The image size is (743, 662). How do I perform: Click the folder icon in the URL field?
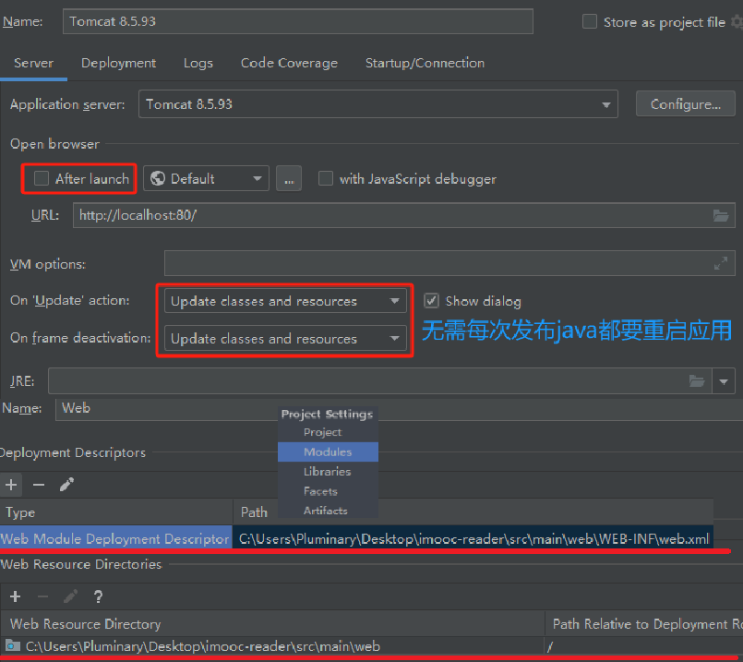(720, 216)
